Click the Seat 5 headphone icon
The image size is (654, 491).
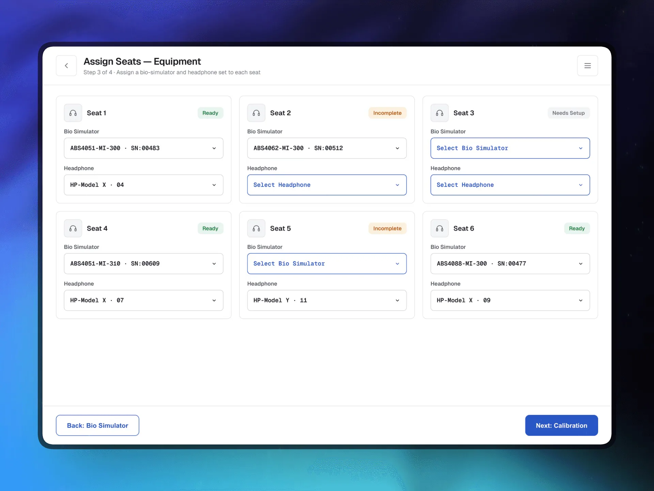[x=256, y=228]
